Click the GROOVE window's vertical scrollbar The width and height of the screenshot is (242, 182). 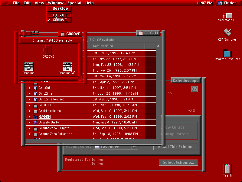point(80,60)
